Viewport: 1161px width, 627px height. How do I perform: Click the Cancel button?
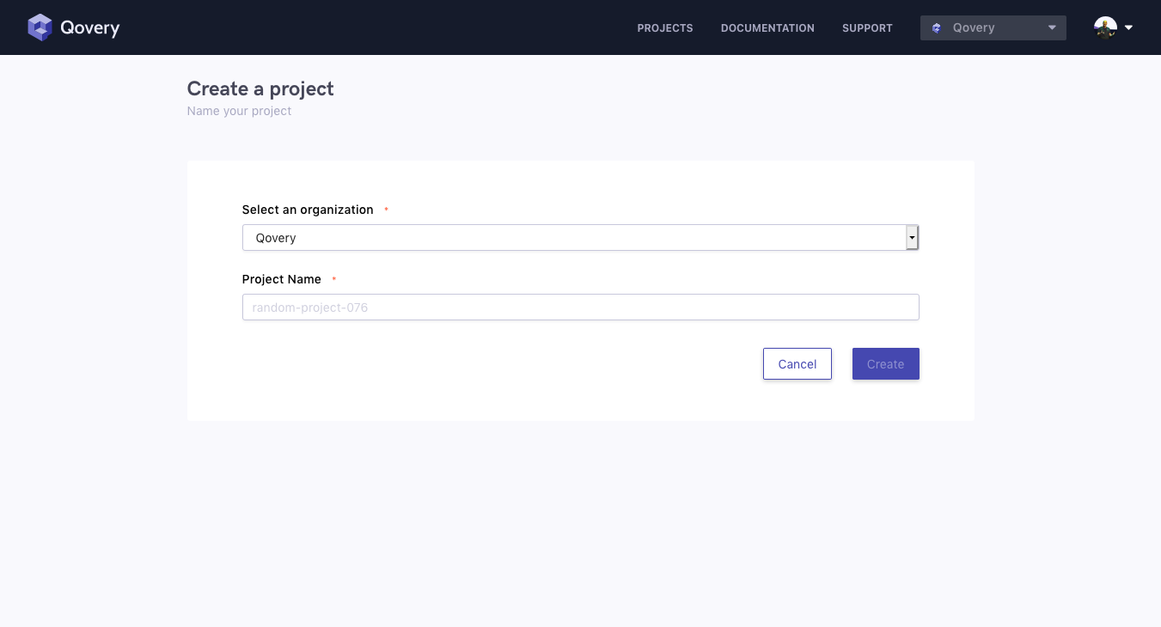[797, 364]
